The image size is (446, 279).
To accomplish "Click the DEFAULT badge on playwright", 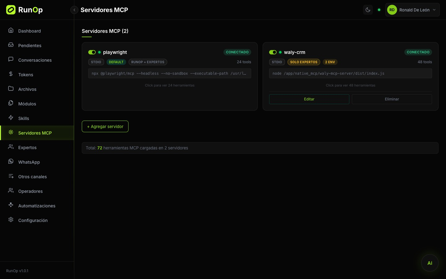I will coord(116,62).
